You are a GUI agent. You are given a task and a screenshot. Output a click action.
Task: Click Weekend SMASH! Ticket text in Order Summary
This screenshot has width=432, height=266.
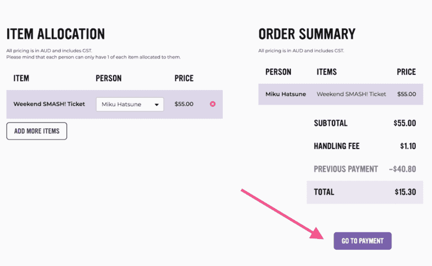tap(352, 94)
